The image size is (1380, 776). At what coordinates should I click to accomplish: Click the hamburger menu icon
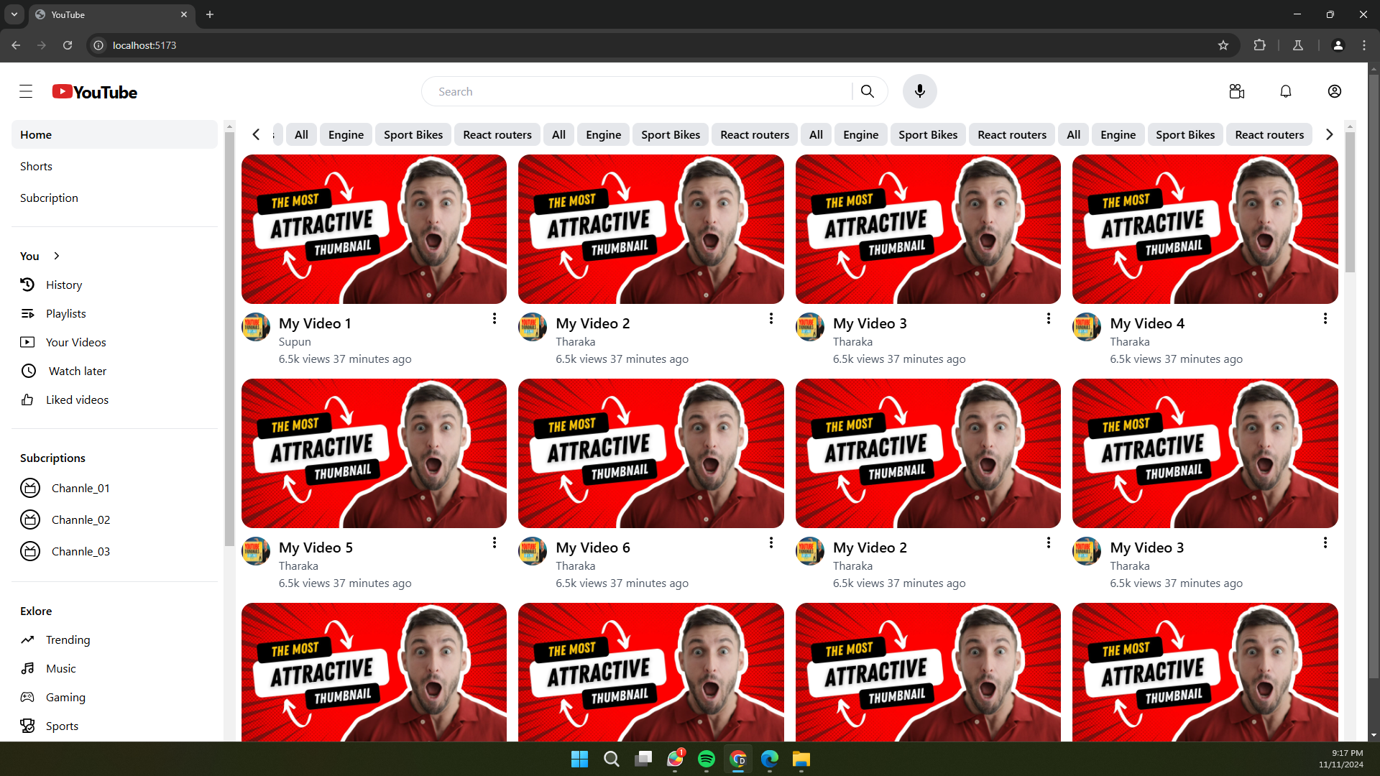[26, 91]
